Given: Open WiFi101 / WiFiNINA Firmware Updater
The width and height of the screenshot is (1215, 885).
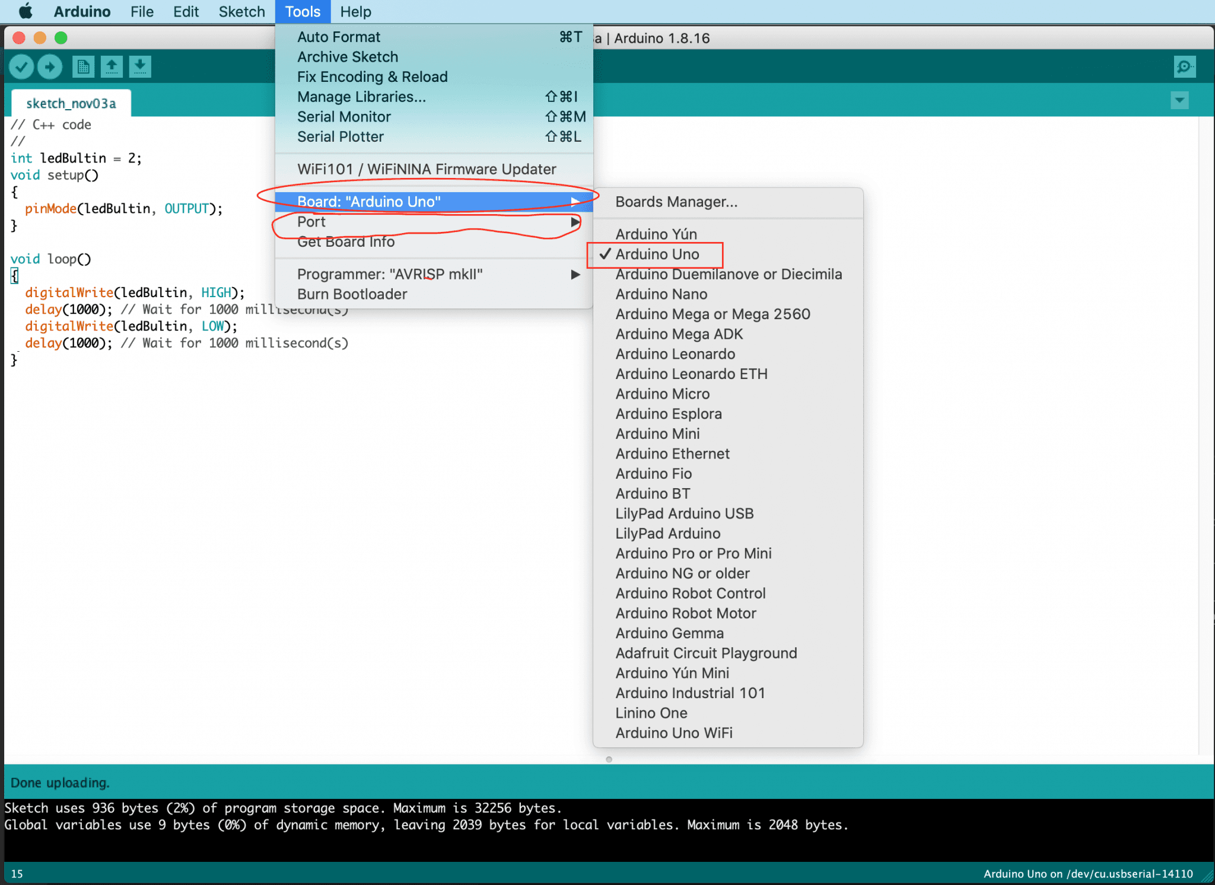Looking at the screenshot, I should coord(434,170).
